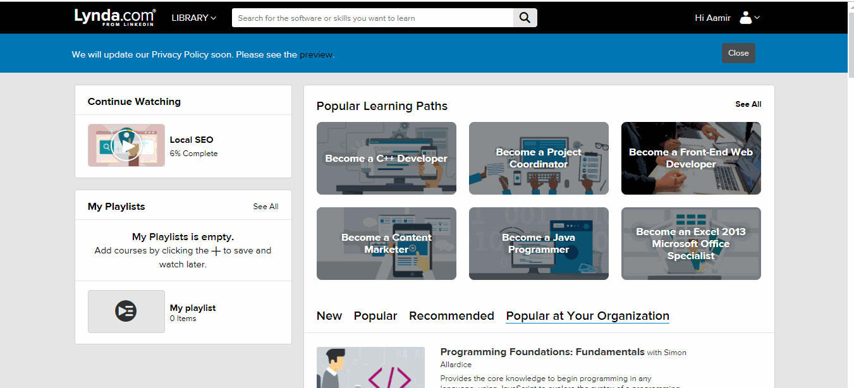
Task: Open Excel 2013 Microsoft Office Specialist path
Action: coord(691,243)
